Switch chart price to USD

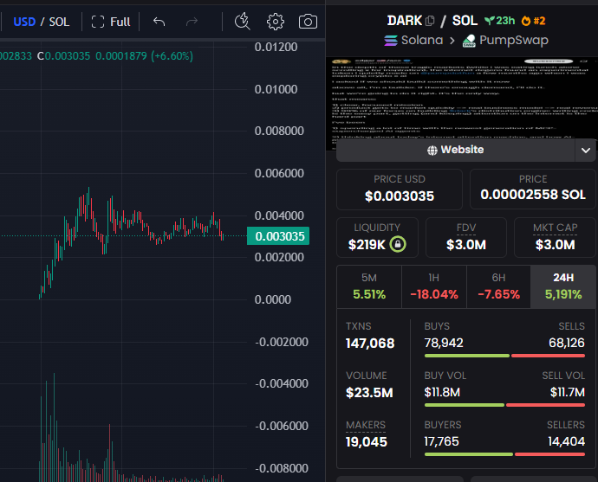(x=24, y=22)
